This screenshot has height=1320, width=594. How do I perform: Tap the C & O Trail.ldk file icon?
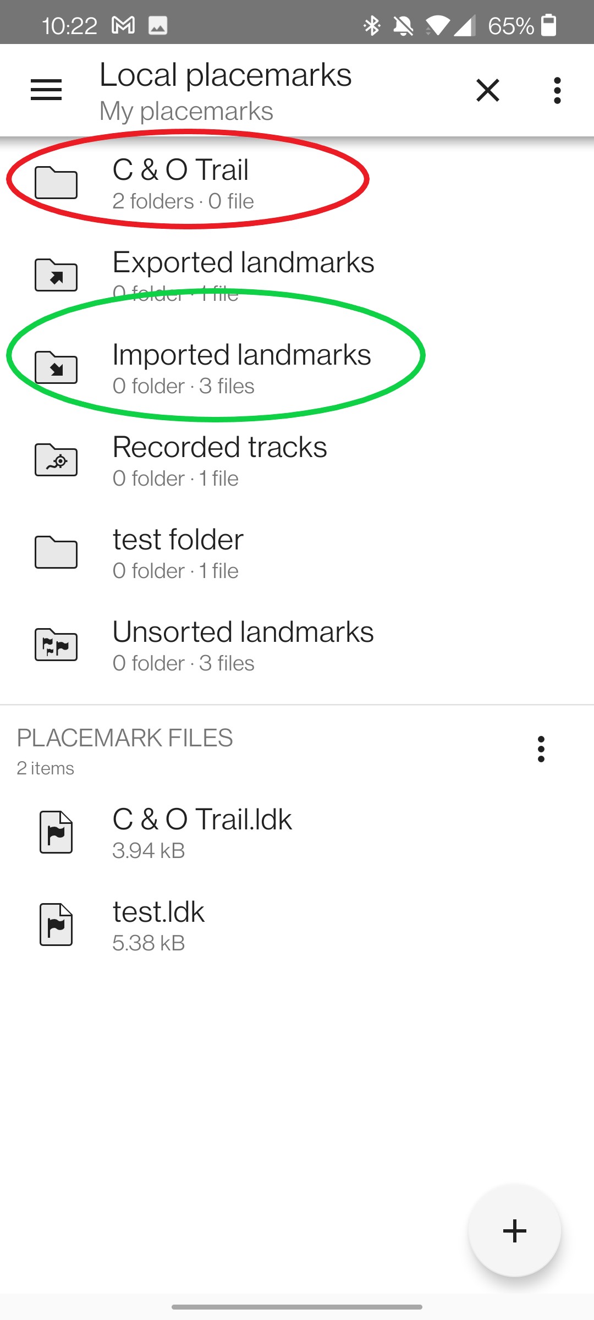click(x=56, y=832)
